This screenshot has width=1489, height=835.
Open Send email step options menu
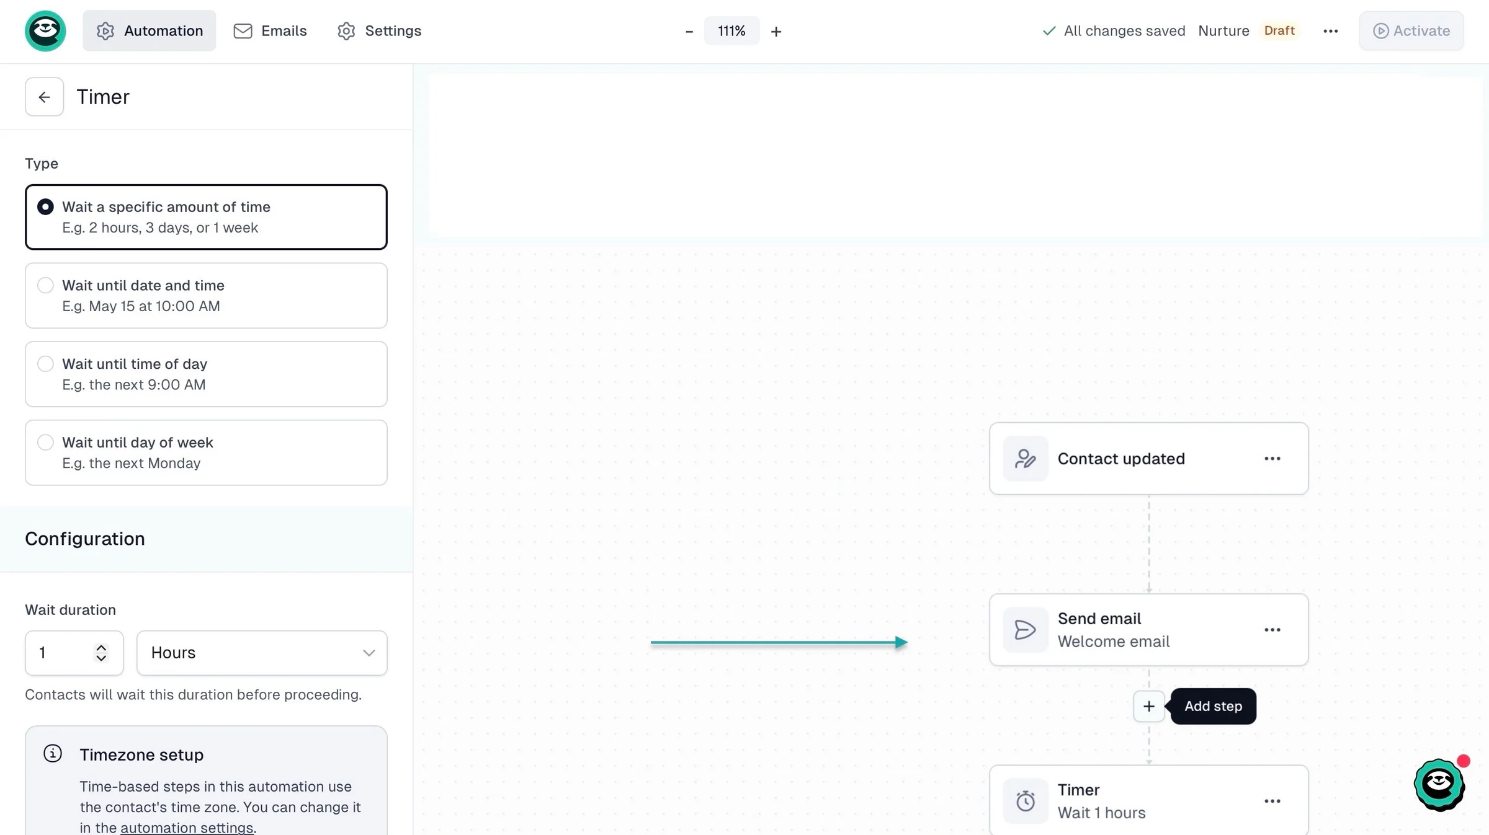(x=1272, y=630)
